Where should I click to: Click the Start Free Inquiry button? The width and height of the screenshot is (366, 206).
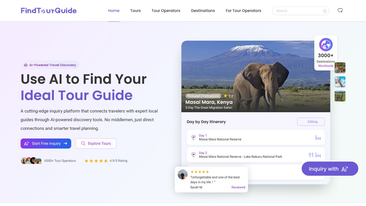click(x=46, y=143)
